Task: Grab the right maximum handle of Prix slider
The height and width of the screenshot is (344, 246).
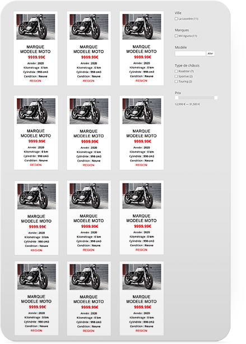Action: pos(216,98)
